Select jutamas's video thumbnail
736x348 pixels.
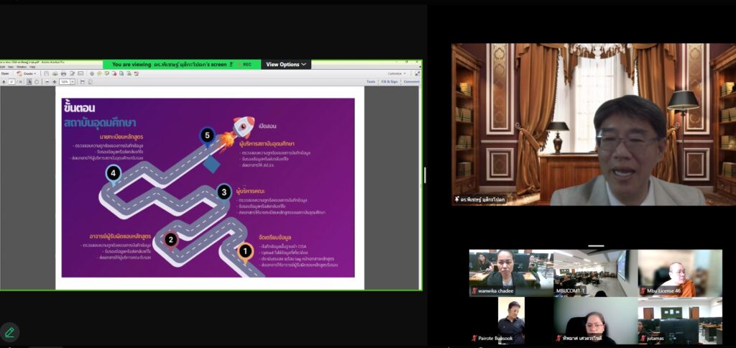pyautogui.click(x=679, y=321)
